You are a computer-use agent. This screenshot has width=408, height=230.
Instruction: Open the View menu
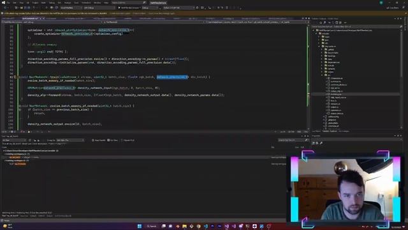[21, 3]
